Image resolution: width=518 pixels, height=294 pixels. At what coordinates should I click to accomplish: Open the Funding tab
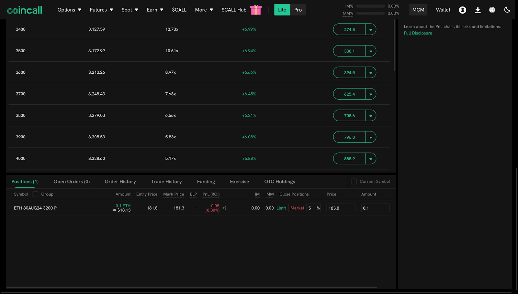206,181
